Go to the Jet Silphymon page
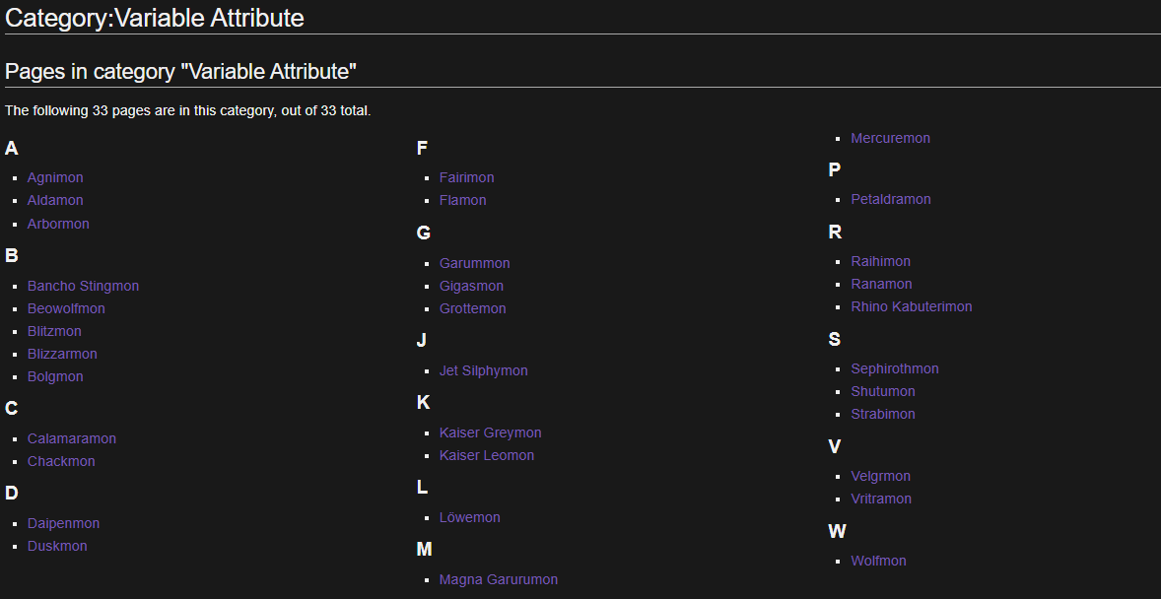Viewport: 1161px width, 599px height. click(x=484, y=371)
